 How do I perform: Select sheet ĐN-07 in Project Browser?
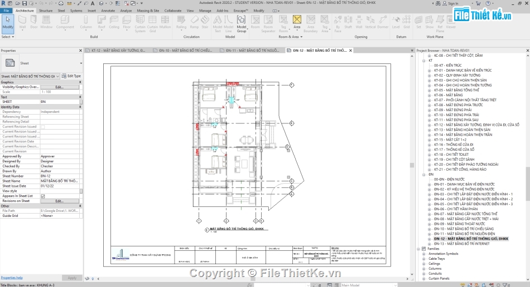click(466, 214)
